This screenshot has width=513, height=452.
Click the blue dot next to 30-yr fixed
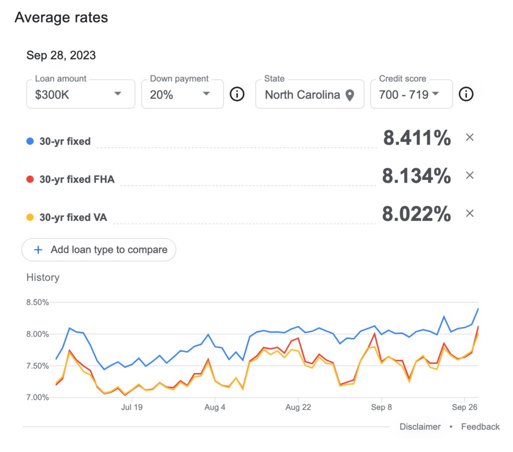[30, 141]
